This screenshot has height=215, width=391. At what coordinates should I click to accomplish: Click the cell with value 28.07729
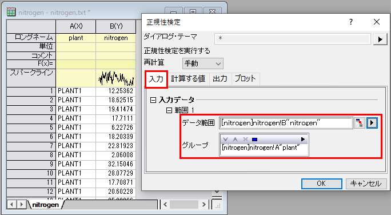116,174
